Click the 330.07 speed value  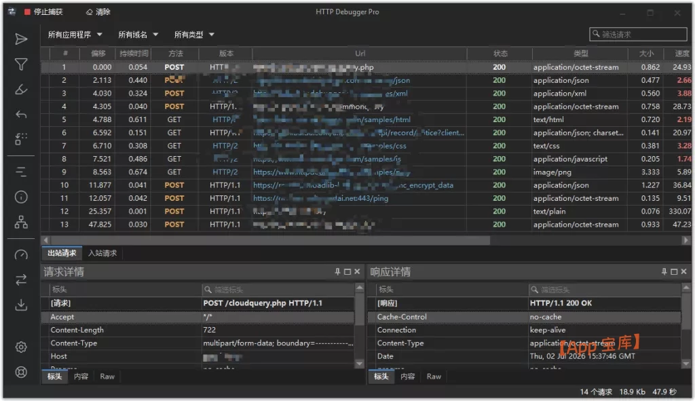680,211
